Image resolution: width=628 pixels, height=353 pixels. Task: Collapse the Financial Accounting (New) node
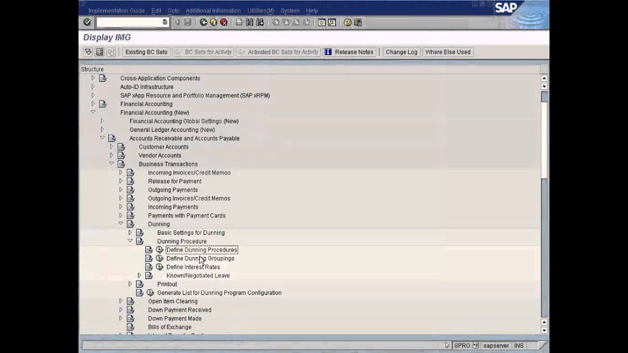93,112
